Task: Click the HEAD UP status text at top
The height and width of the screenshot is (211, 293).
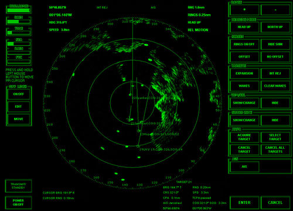Action: 194,22
